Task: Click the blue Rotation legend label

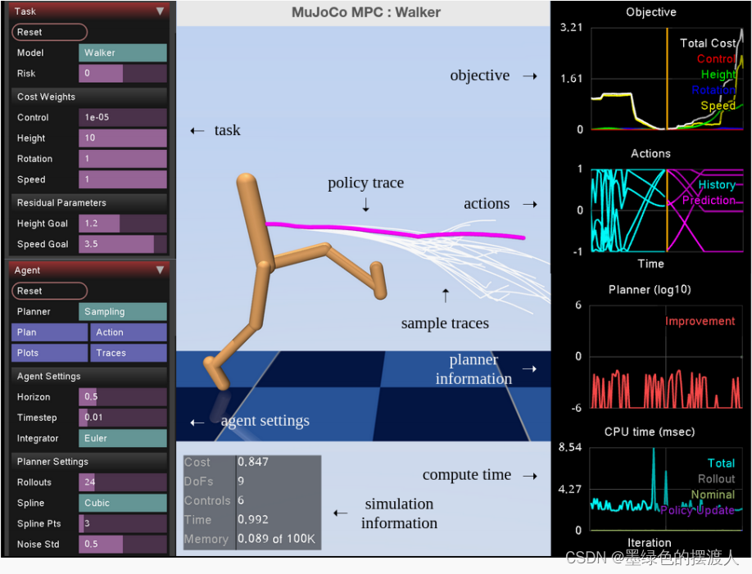Action: click(713, 90)
